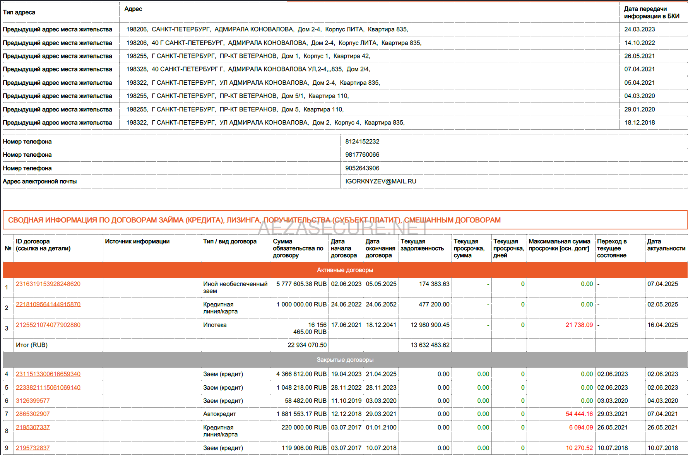Select contract end date 18.12.2041

381,325
